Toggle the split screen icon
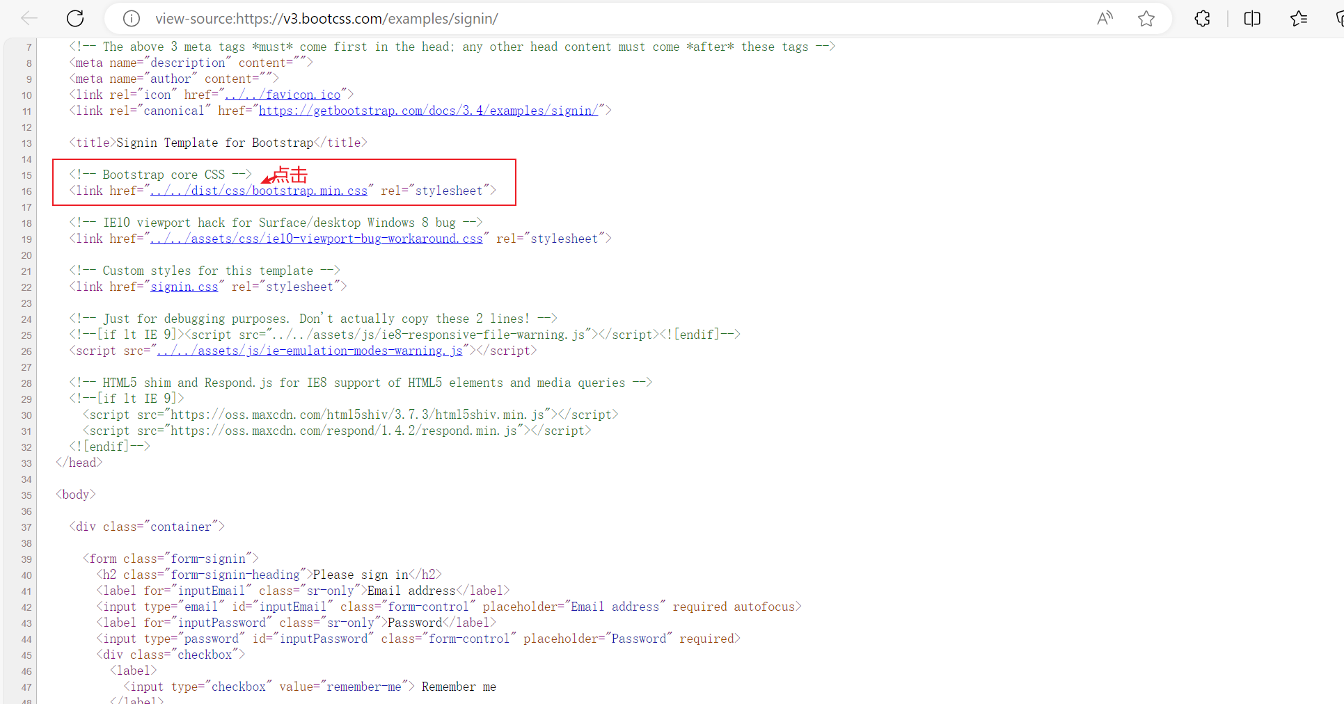The image size is (1344, 704). 1252,19
